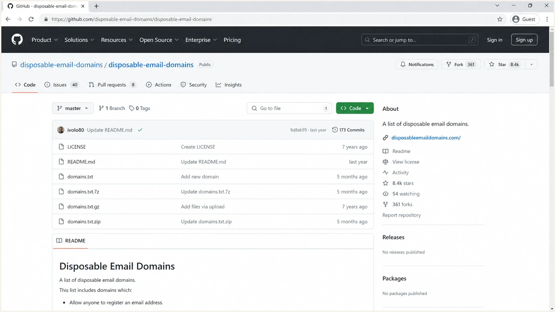This screenshot has width=555, height=312.
Task: Open the README.md file
Action: tap(81, 161)
